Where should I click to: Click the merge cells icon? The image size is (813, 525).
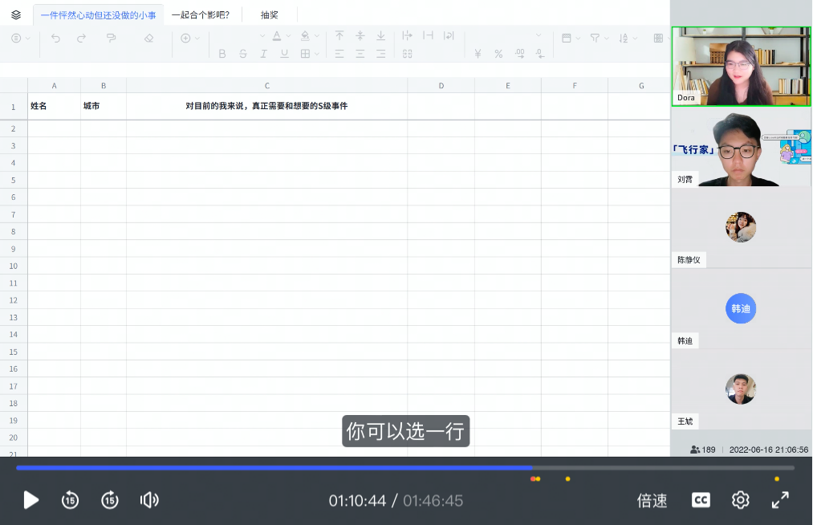pos(408,54)
